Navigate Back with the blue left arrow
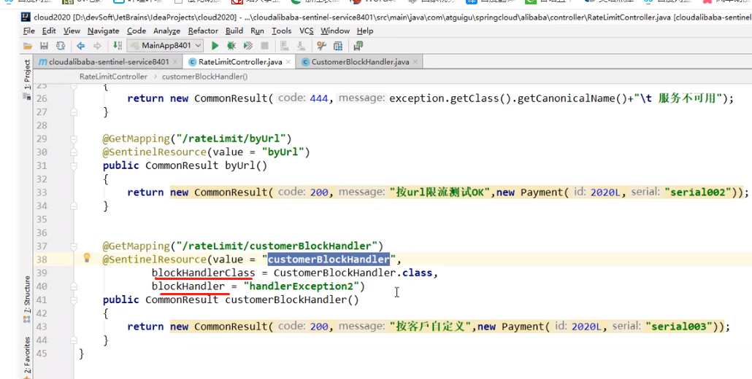This screenshot has width=752, height=379. [80, 46]
